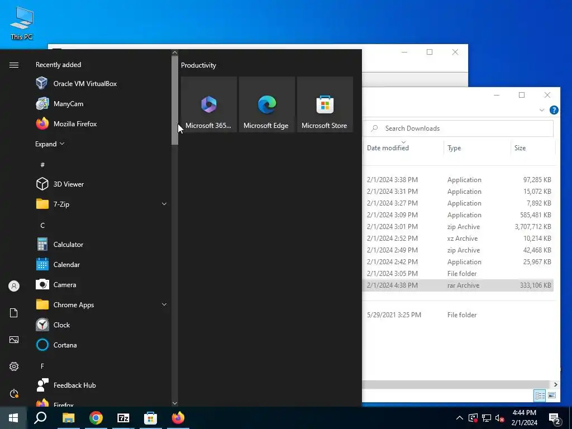Image resolution: width=572 pixels, height=429 pixels.
Task: Open the security warning tray icon
Action: click(x=473, y=418)
